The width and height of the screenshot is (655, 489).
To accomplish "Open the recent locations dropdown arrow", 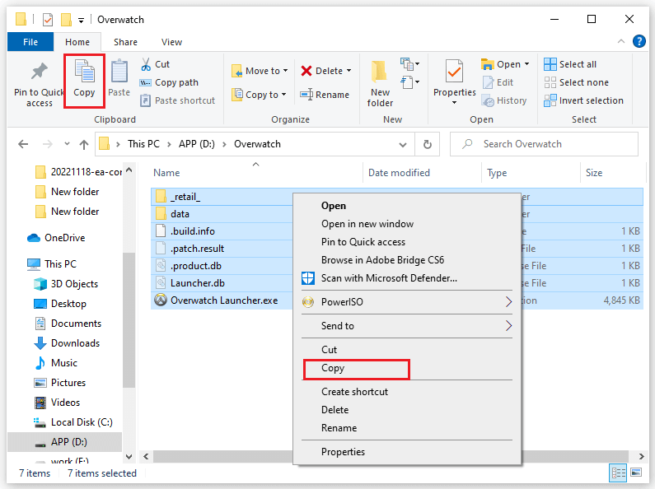I will click(x=67, y=144).
